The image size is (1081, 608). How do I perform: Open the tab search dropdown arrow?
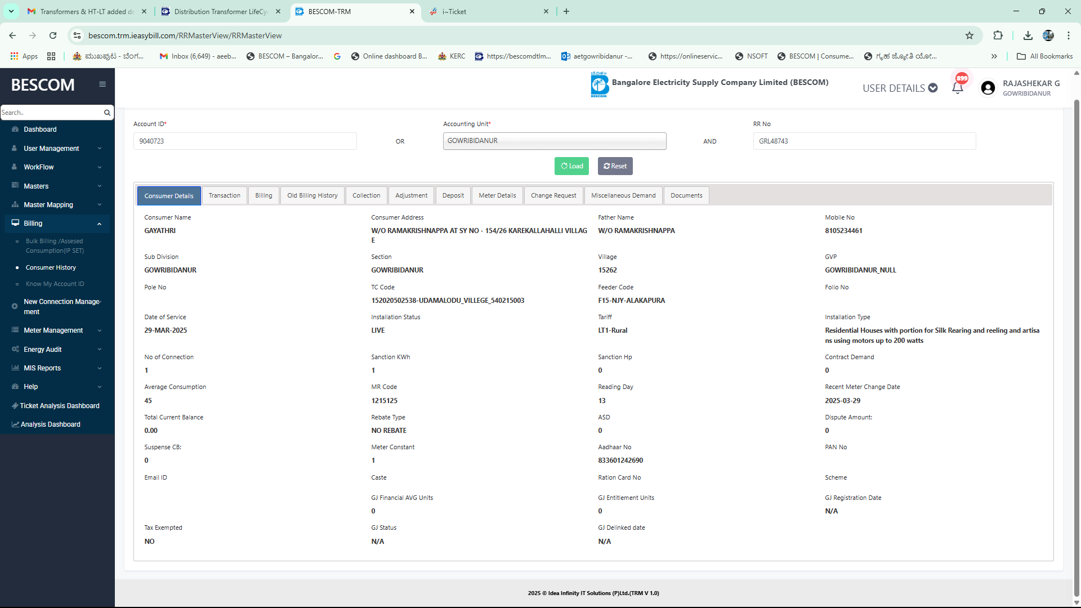(11, 11)
